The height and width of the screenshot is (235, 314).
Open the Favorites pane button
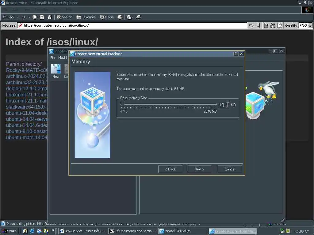tap(86, 17)
